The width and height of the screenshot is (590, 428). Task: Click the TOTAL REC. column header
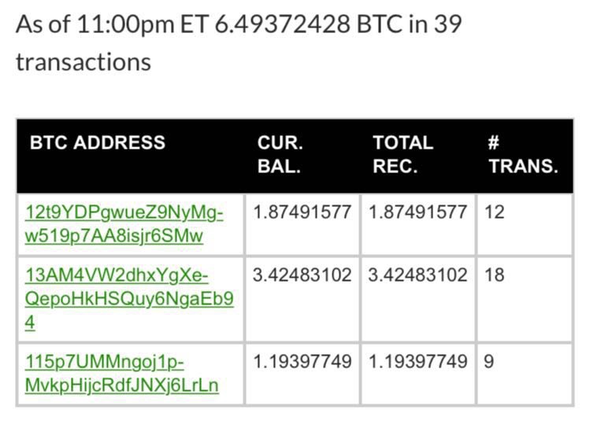tap(403, 154)
